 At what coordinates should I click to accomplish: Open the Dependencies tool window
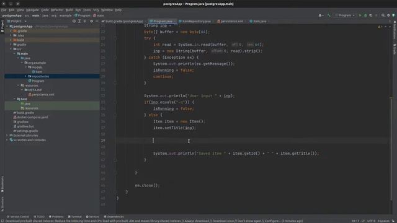[x=114, y=217]
